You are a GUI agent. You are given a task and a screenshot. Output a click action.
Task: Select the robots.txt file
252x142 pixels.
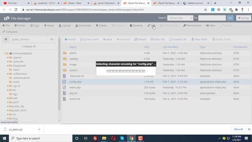point(156,99)
